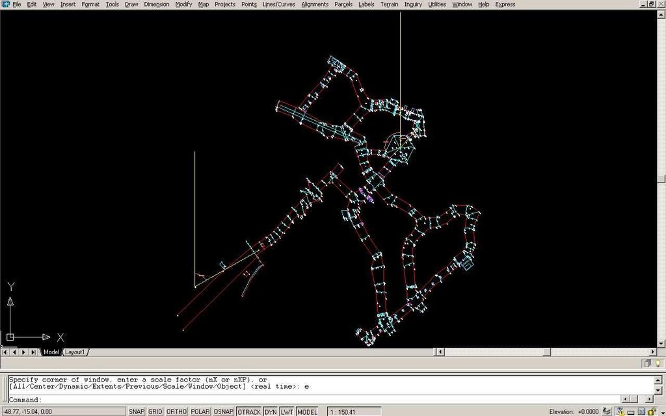
Task: Open the Draw menu
Action: click(131, 5)
